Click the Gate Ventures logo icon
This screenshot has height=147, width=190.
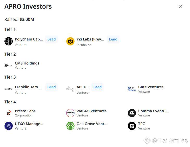(x=132, y=89)
